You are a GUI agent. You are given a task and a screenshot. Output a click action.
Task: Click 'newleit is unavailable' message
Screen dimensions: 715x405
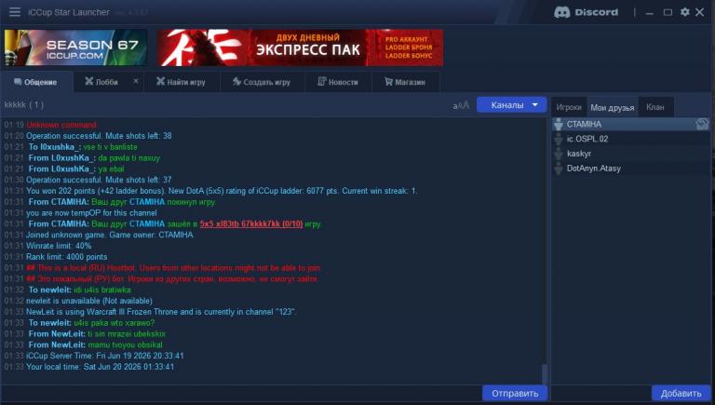89,301
